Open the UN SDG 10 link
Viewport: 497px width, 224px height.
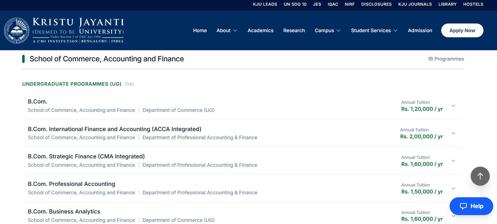(295, 4)
